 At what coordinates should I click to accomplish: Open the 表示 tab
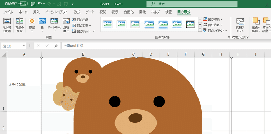point(115,12)
